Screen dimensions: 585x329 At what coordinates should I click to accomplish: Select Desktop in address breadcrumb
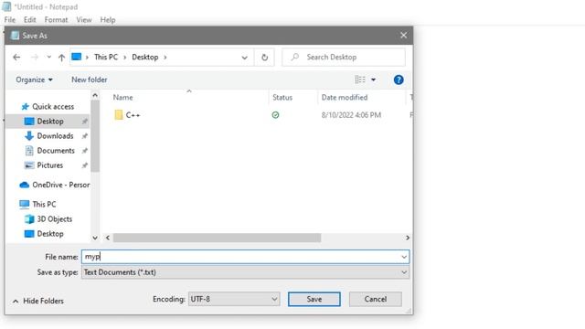coord(145,57)
